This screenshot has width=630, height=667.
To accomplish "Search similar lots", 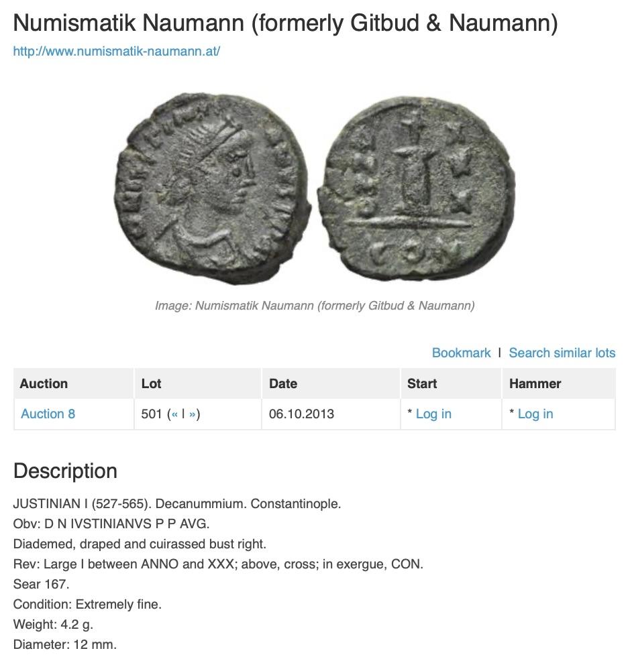I will pyautogui.click(x=562, y=353).
